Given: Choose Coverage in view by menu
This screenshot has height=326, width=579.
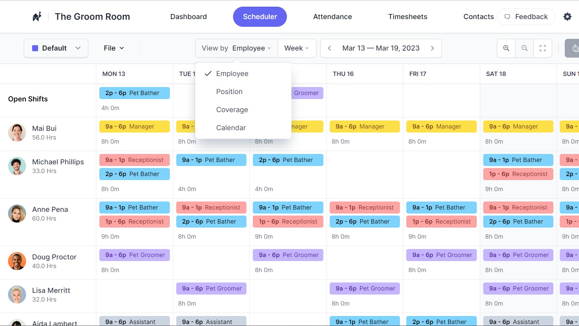Looking at the screenshot, I should (232, 110).
